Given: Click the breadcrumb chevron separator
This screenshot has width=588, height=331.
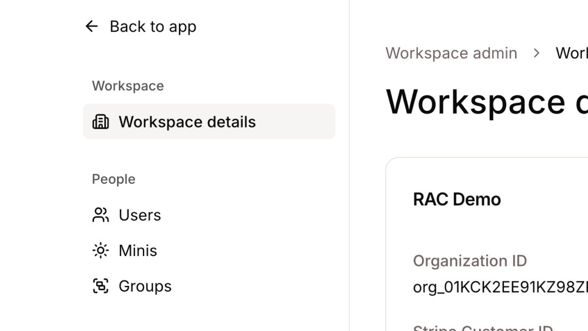Looking at the screenshot, I should 536,53.
